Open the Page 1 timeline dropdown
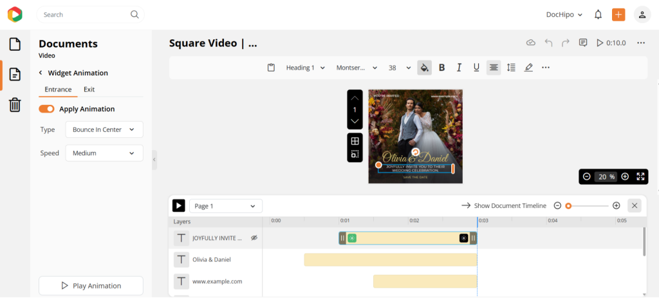659x298 pixels. pos(226,206)
